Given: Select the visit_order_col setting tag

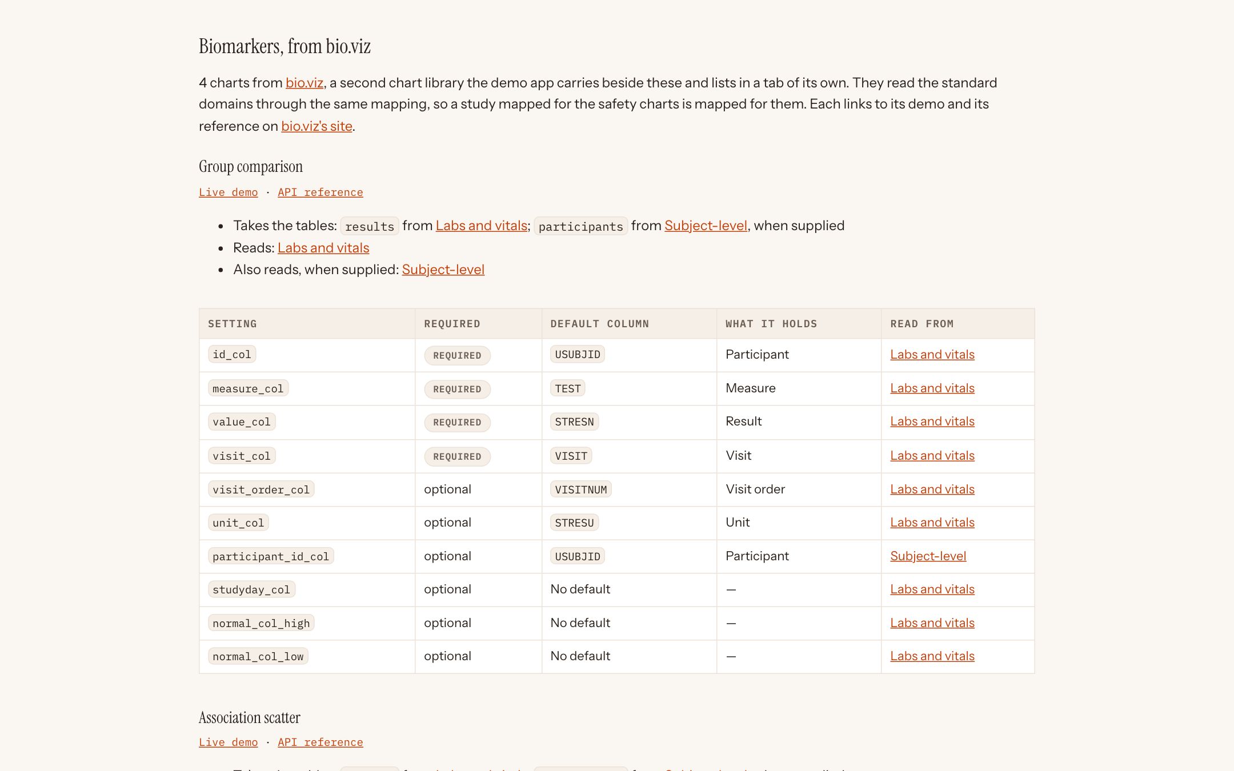Looking at the screenshot, I should pos(261,489).
